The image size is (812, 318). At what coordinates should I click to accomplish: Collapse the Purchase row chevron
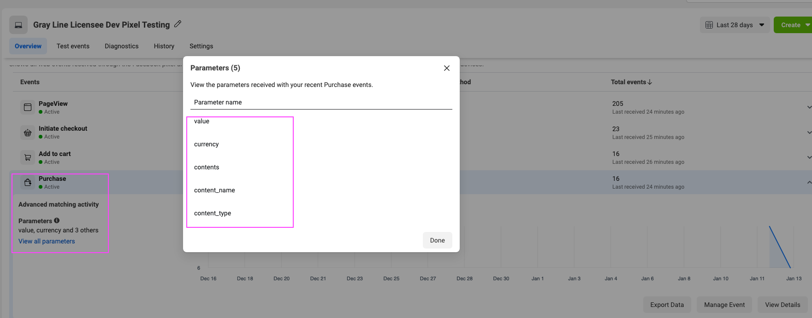pyautogui.click(x=809, y=182)
